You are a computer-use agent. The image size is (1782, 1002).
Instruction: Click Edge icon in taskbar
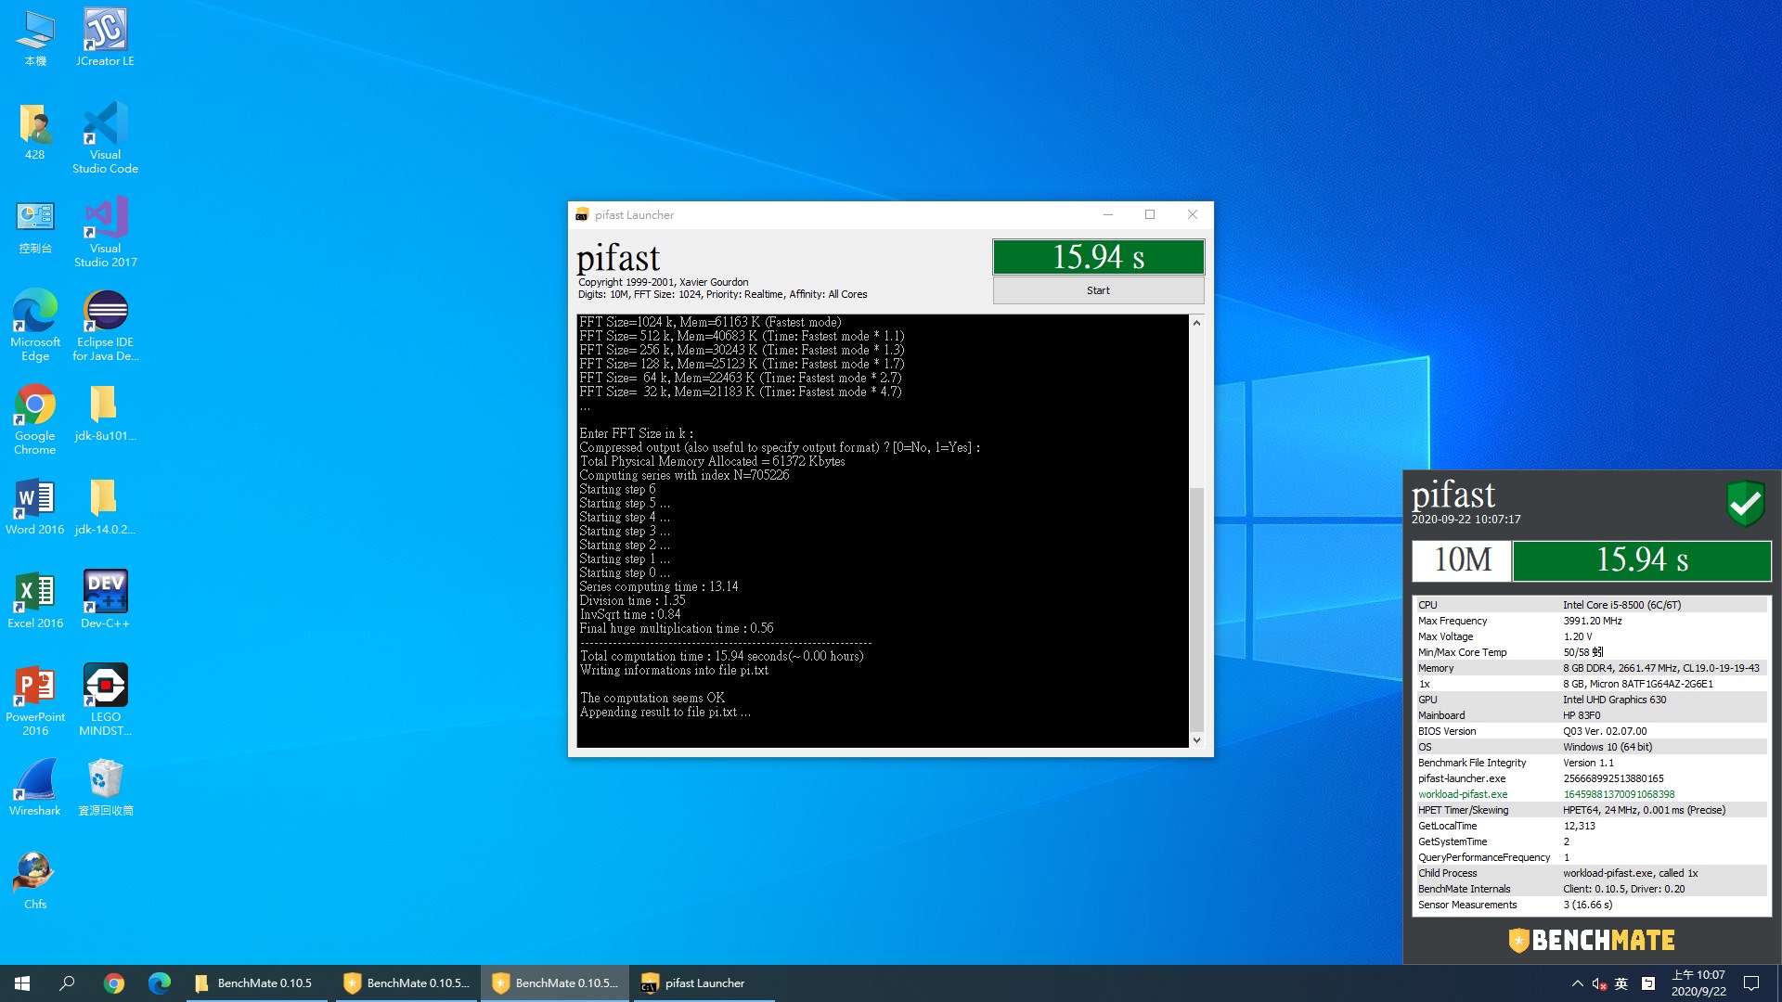tap(160, 983)
